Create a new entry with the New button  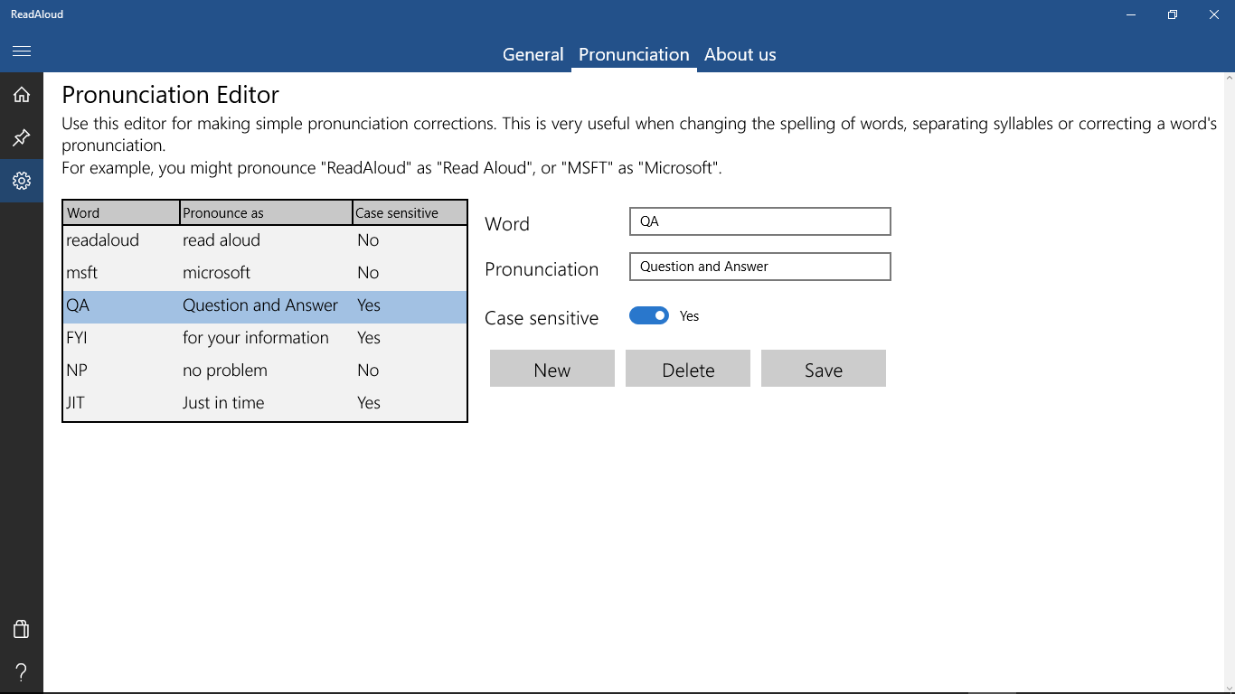pos(552,368)
